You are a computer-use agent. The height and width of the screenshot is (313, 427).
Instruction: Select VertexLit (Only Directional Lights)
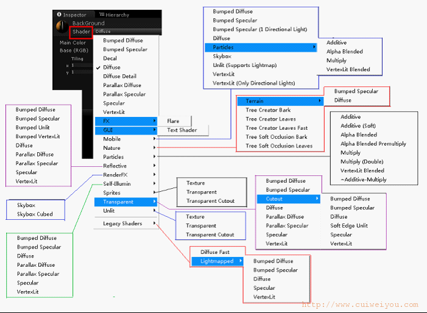(x=254, y=83)
